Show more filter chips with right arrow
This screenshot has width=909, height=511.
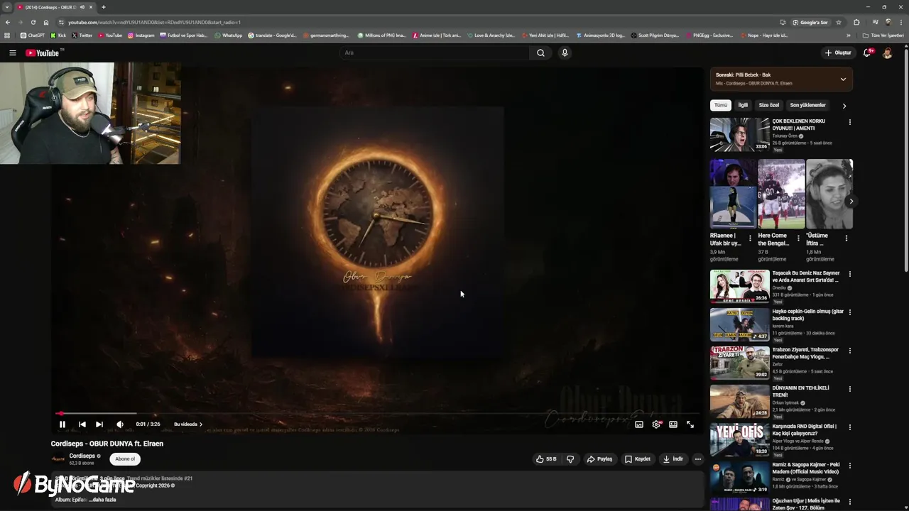coord(844,106)
